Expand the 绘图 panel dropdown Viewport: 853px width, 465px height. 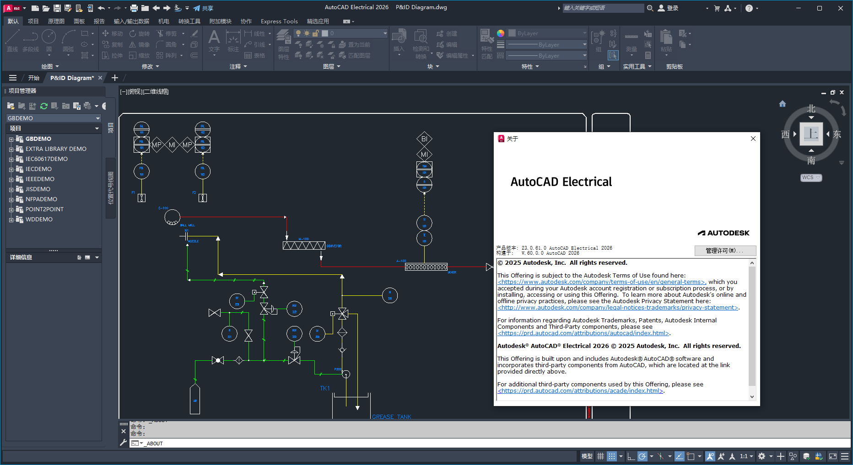click(x=50, y=66)
